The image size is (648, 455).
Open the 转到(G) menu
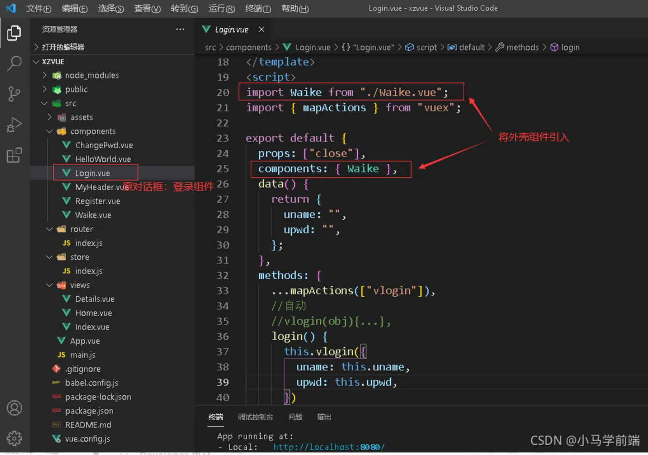(184, 8)
